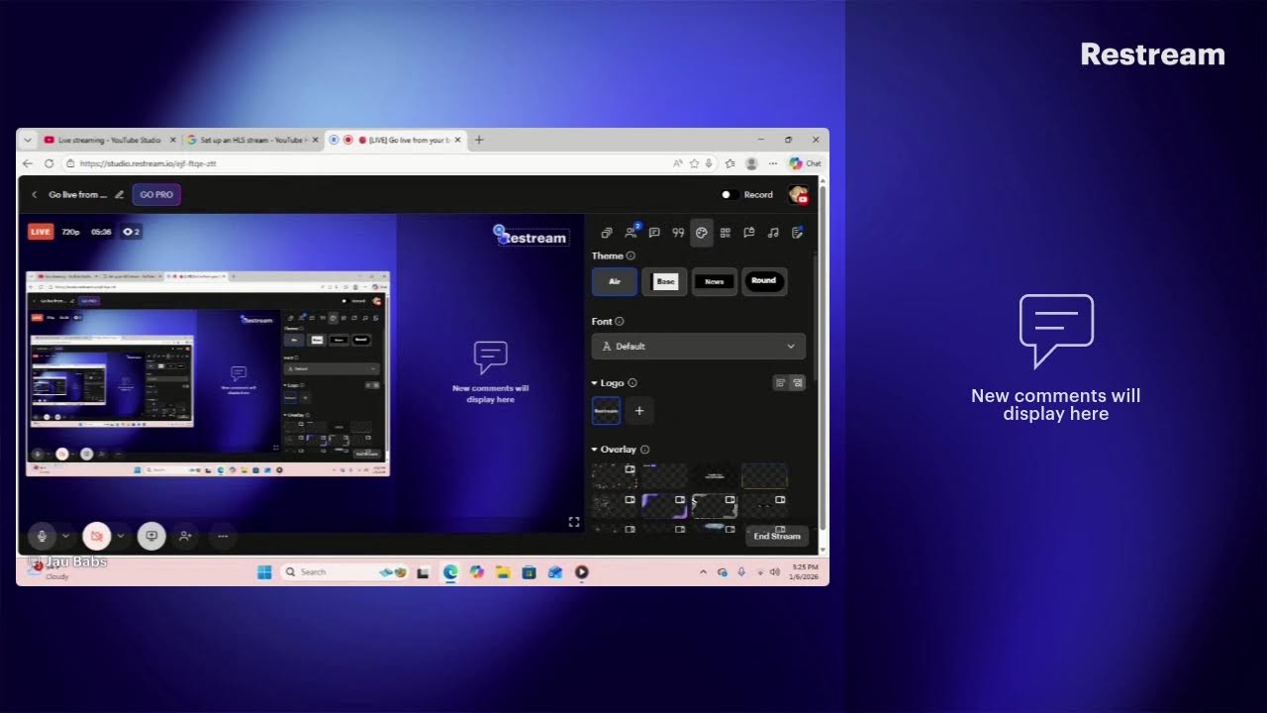
Task: Click the 05:36 stream timer
Action: (x=101, y=232)
